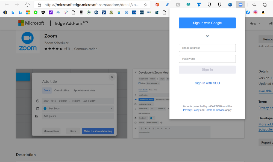Open the Terms of Service link
273x162 pixels.
click(215, 110)
